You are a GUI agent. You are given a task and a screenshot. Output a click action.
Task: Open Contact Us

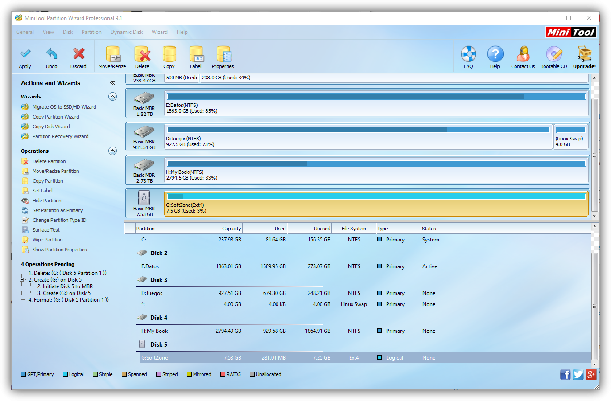pyautogui.click(x=523, y=58)
